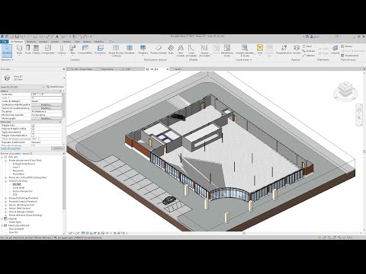
Task: Expand the Prospetti (Building Elevation) node
Action: click(x=6, y=198)
